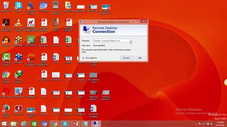Screen dimensions: 227x127
Task: Open the Computer name dropdown arrow
Action: tap(131, 41)
